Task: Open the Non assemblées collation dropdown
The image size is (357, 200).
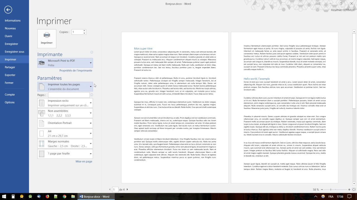Action: (65, 113)
